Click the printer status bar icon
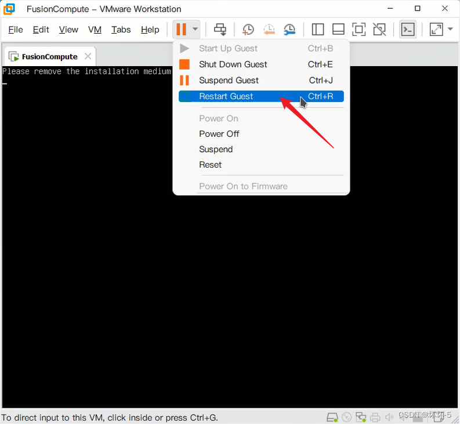The width and height of the screenshot is (460, 424). (x=375, y=417)
